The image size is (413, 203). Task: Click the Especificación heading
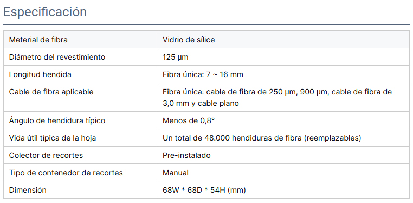(45, 12)
